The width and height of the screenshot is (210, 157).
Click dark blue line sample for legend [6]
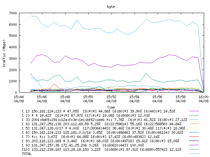(194, 132)
